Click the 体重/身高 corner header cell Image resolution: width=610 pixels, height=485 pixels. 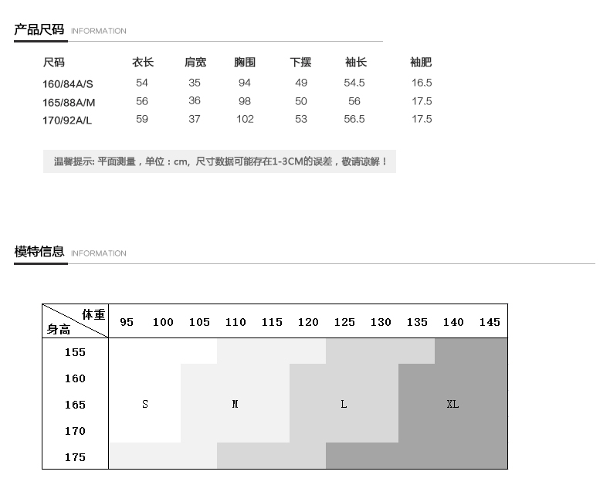click(x=75, y=321)
